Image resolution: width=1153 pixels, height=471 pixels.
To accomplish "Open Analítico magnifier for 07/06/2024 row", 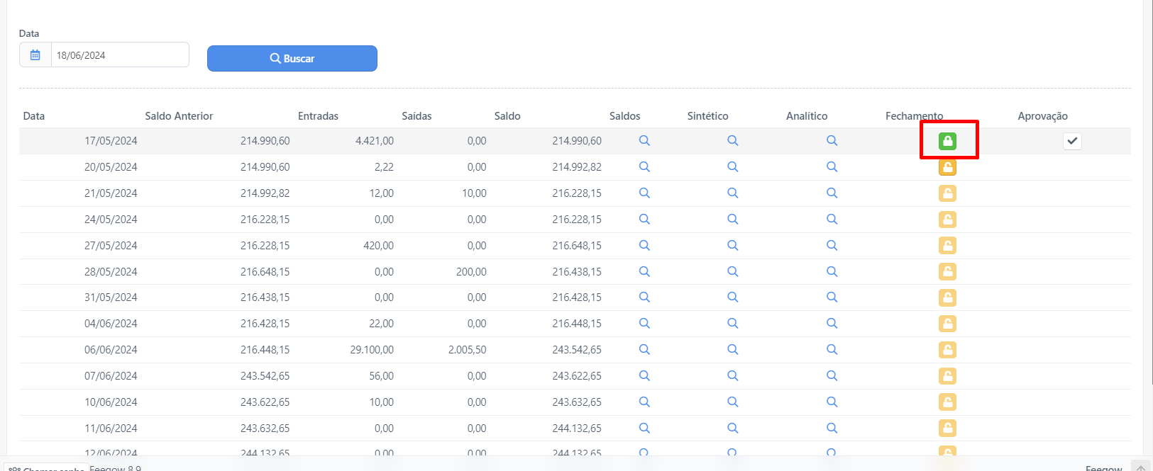I will tap(832, 375).
